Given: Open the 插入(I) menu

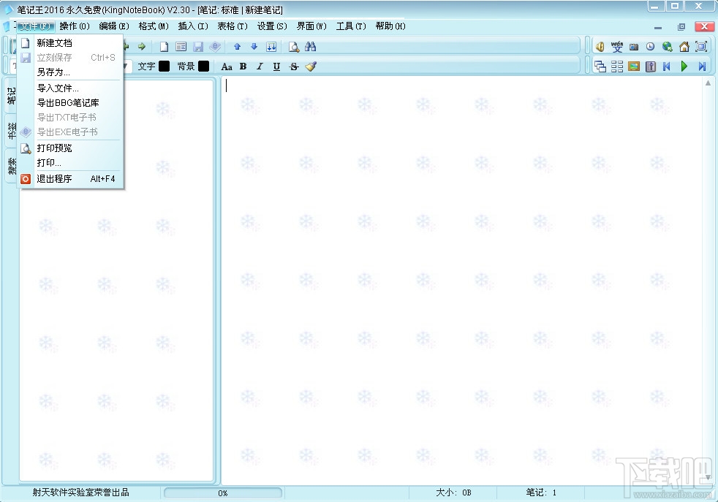Looking at the screenshot, I should tap(193, 26).
